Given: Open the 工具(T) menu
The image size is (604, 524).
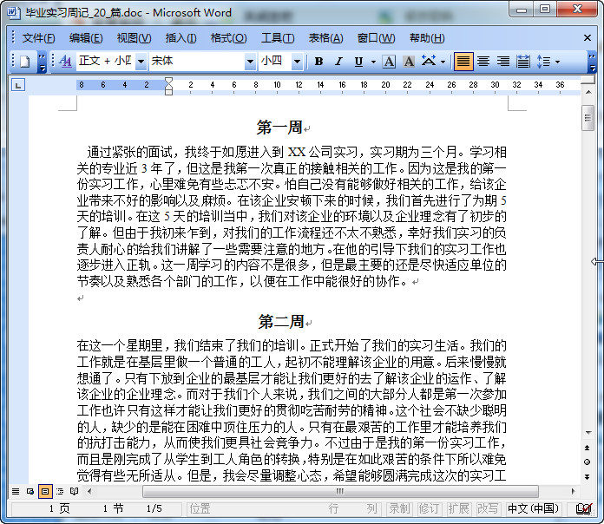Looking at the screenshot, I should pyautogui.click(x=278, y=38).
